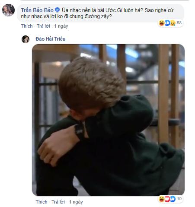Open the '1 ngày' timestamp under the GIF reply

[76, 202]
